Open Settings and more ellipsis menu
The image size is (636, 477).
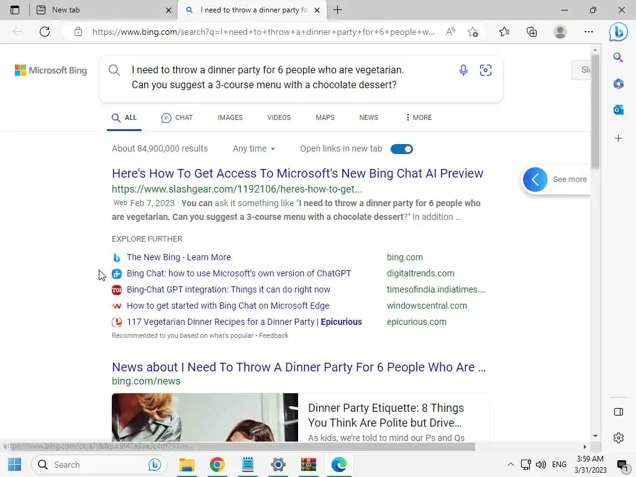click(589, 32)
